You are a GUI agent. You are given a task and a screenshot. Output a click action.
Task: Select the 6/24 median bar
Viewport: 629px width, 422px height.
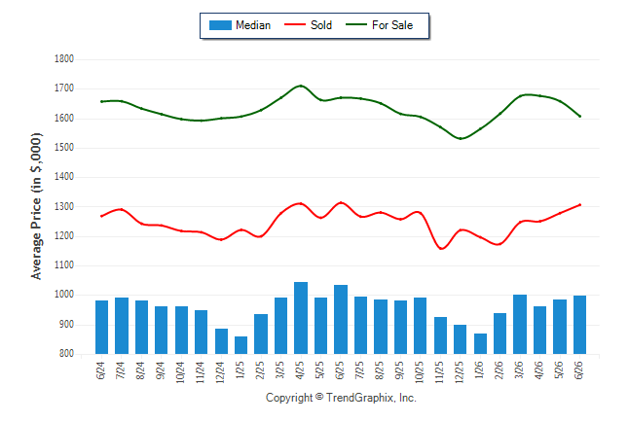pyautogui.click(x=101, y=327)
